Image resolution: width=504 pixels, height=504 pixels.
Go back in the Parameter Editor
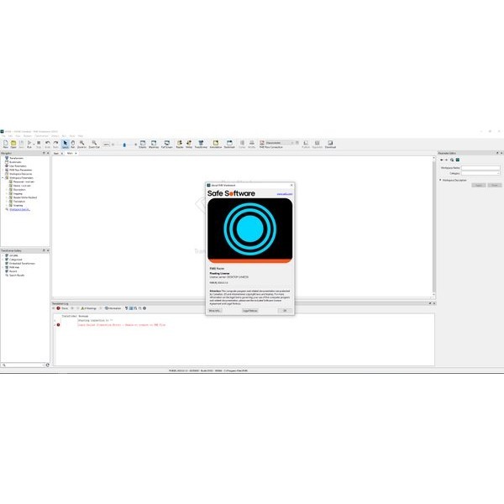click(442, 160)
